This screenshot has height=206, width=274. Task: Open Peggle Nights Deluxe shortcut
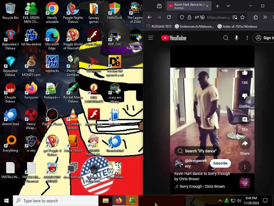pyautogui.click(x=73, y=13)
